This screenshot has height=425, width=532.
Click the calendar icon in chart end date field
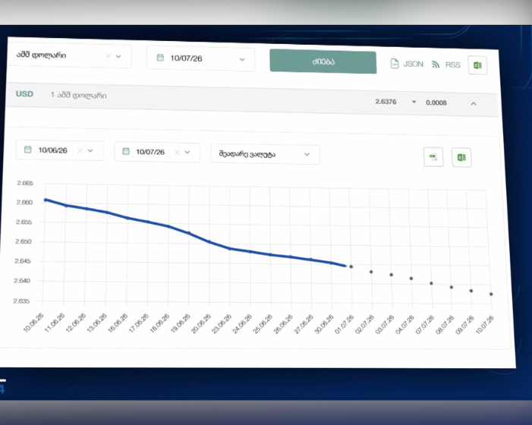(126, 151)
